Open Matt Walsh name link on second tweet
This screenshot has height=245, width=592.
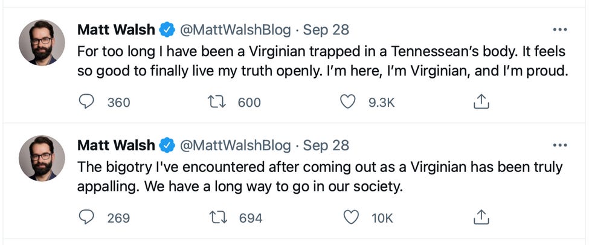coord(116,145)
